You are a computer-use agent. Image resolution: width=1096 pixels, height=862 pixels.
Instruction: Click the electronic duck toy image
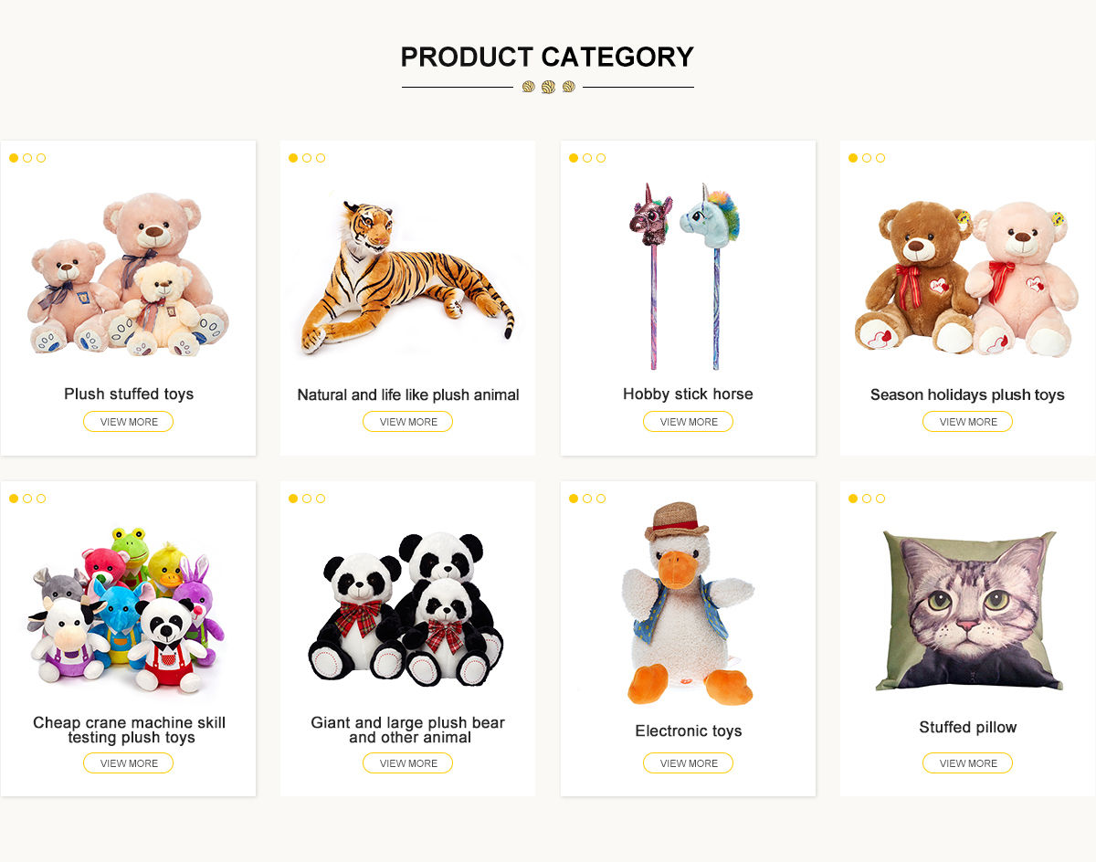click(x=687, y=607)
